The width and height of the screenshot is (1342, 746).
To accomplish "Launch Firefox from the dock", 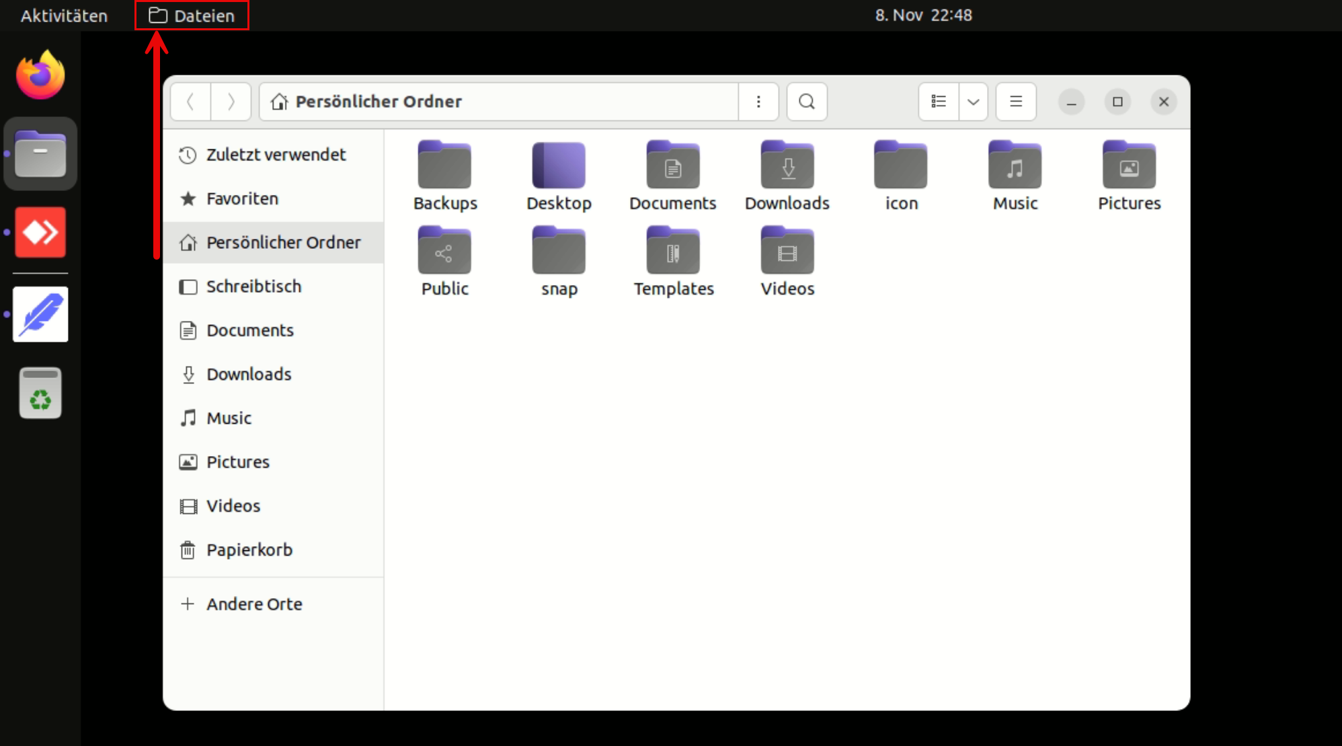I will [40, 75].
